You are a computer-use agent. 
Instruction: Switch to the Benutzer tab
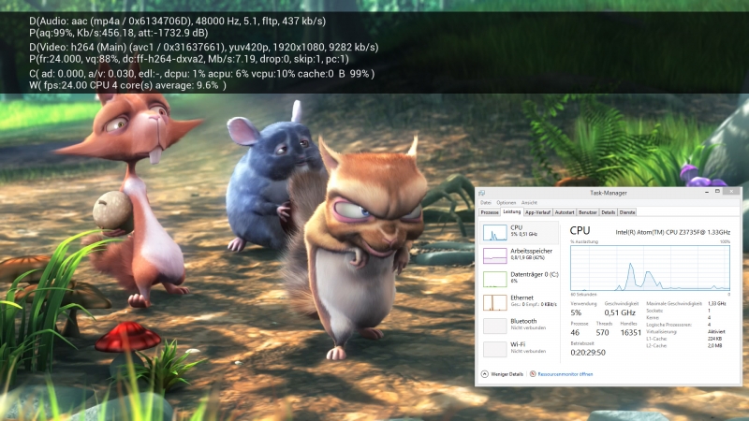point(588,212)
